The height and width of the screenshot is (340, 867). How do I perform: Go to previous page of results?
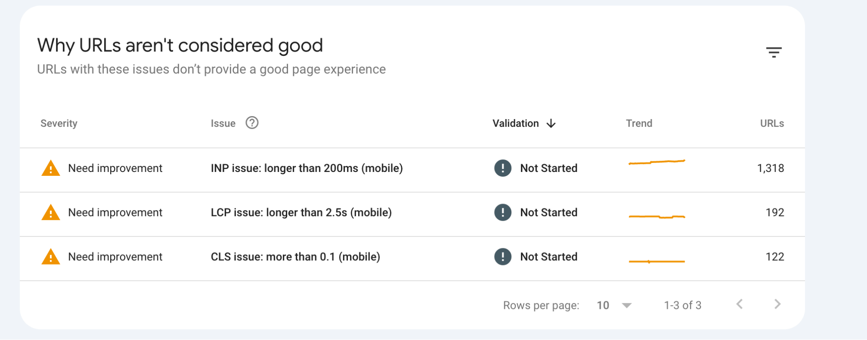pyautogui.click(x=739, y=304)
